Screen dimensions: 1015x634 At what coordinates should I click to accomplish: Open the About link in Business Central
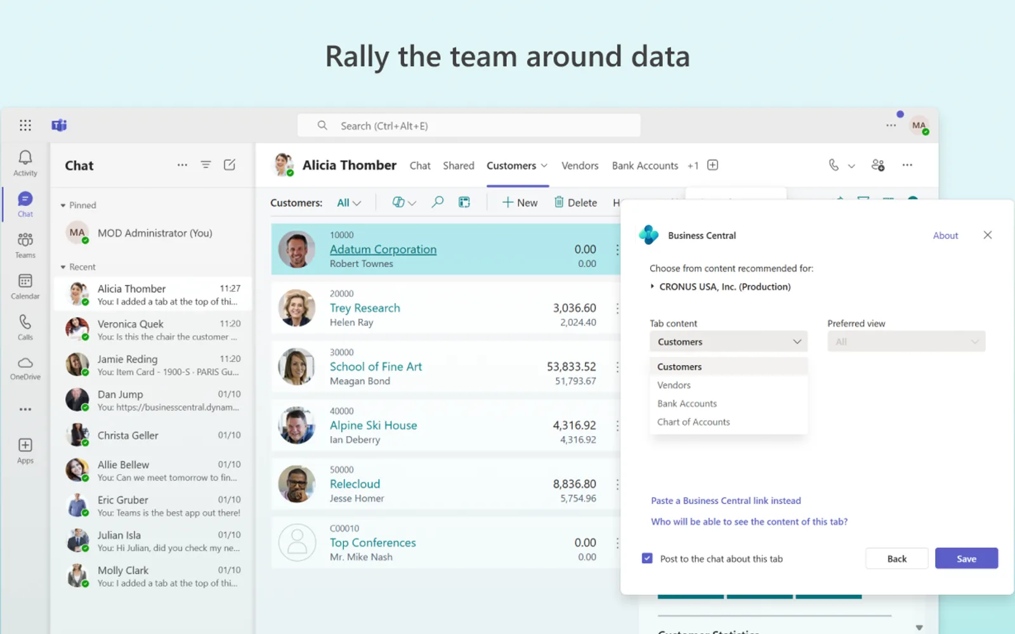tap(945, 235)
